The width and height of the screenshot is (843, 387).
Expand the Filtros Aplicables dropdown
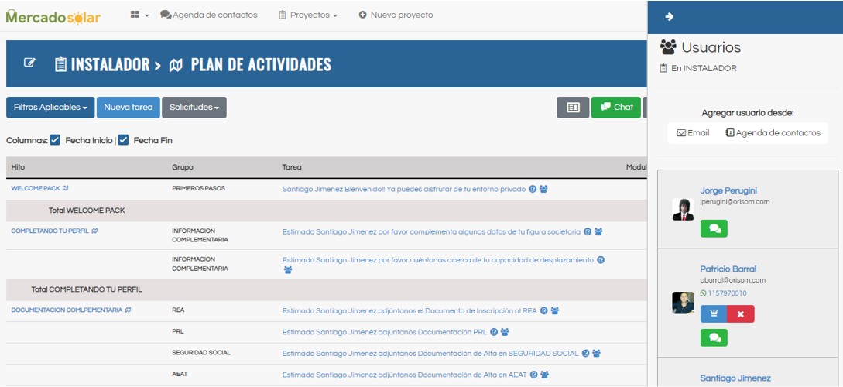tap(50, 108)
